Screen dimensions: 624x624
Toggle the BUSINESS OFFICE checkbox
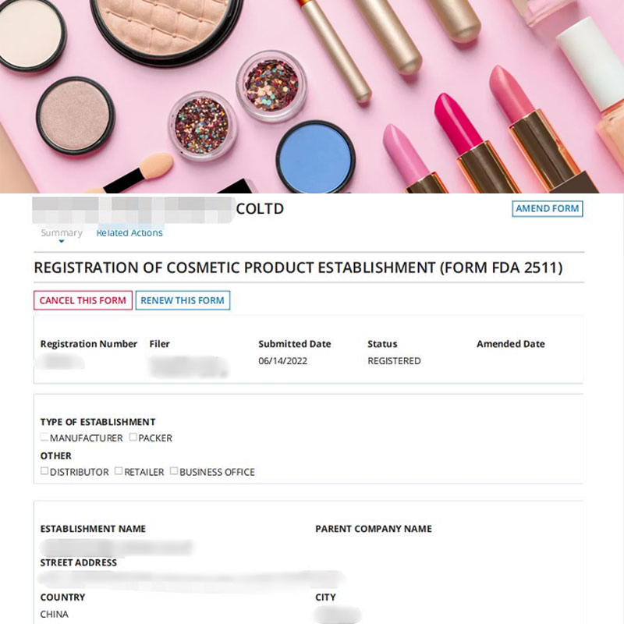(173, 471)
